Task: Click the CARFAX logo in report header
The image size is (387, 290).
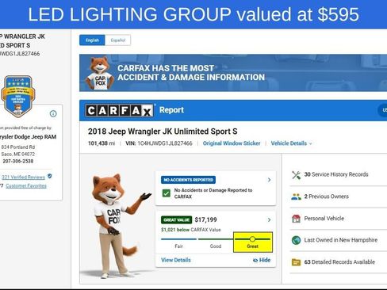Action: [x=119, y=110]
